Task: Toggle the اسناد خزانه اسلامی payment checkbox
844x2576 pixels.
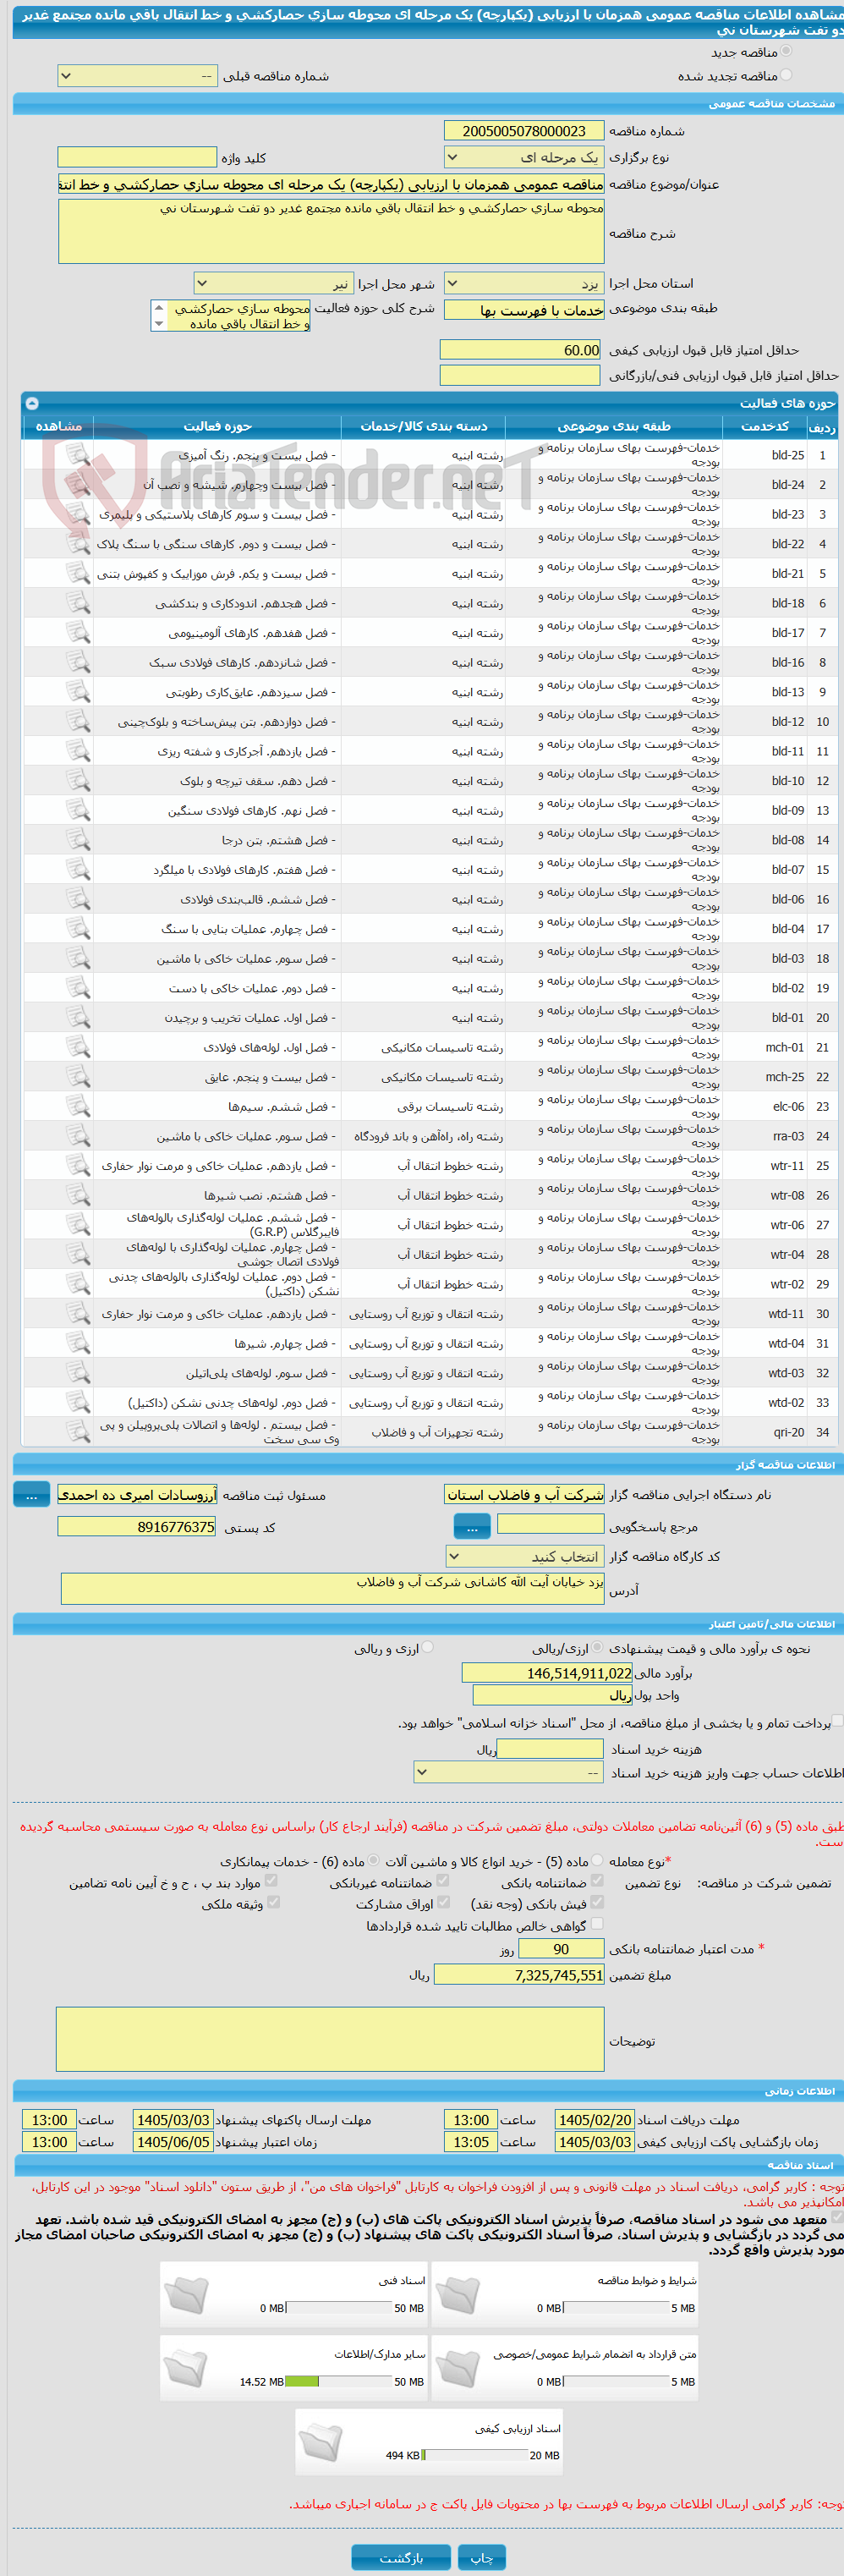Action: 838,1721
